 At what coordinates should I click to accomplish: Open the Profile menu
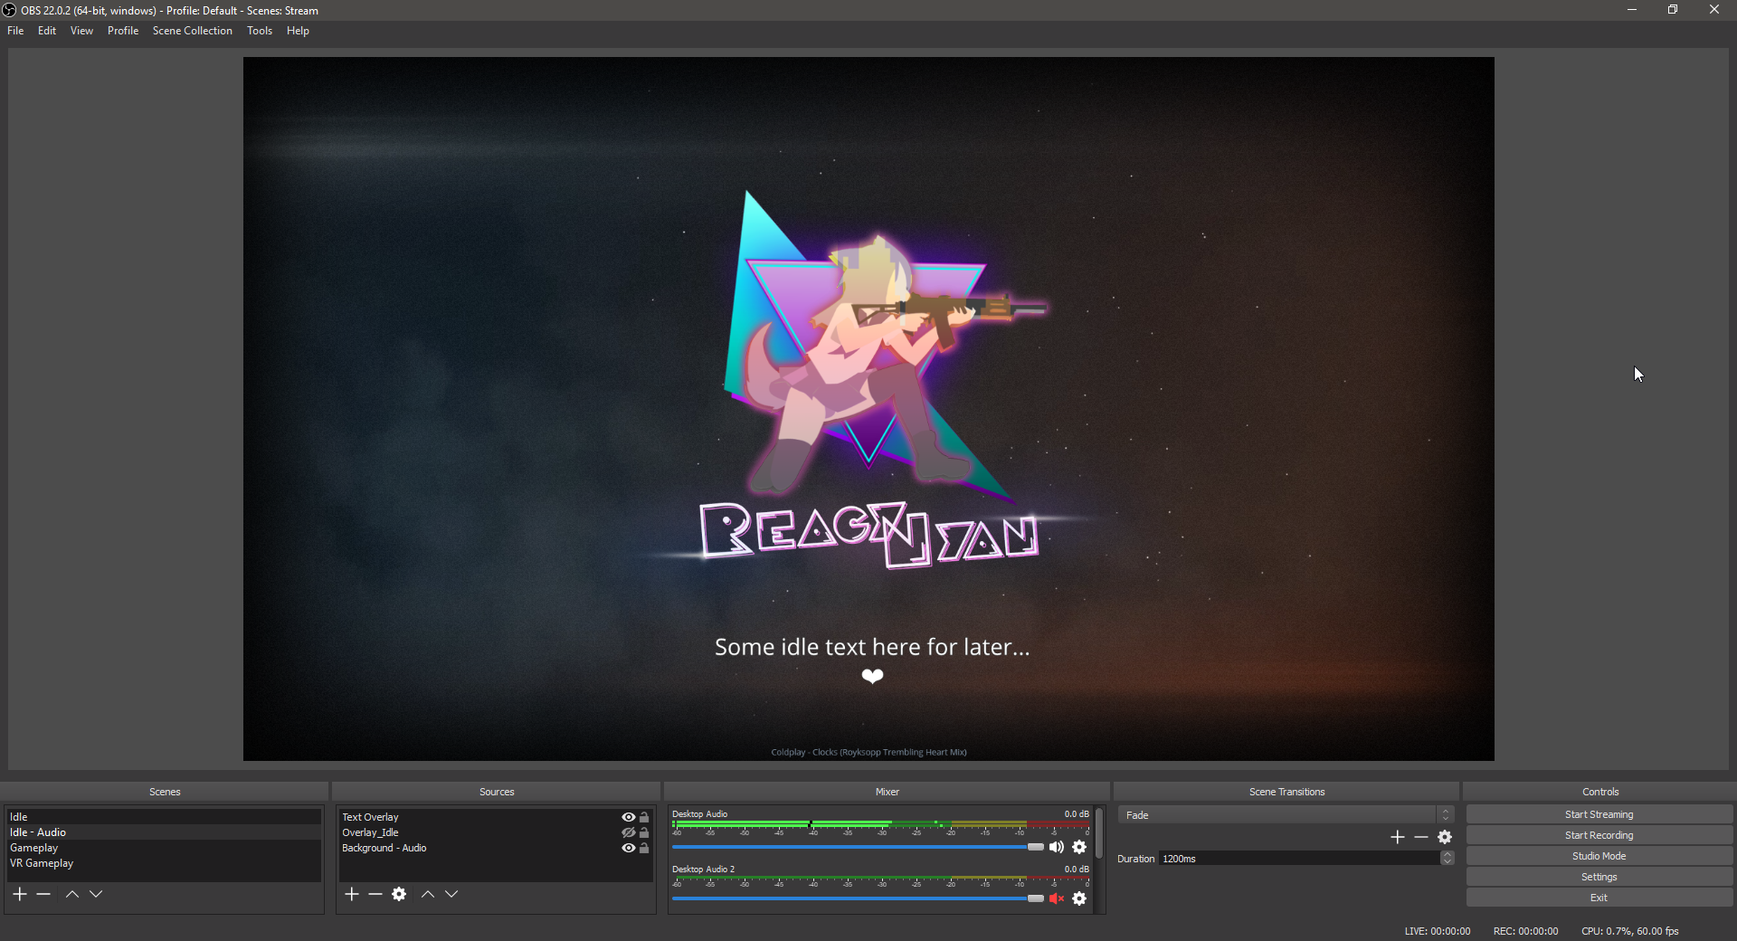point(123,31)
